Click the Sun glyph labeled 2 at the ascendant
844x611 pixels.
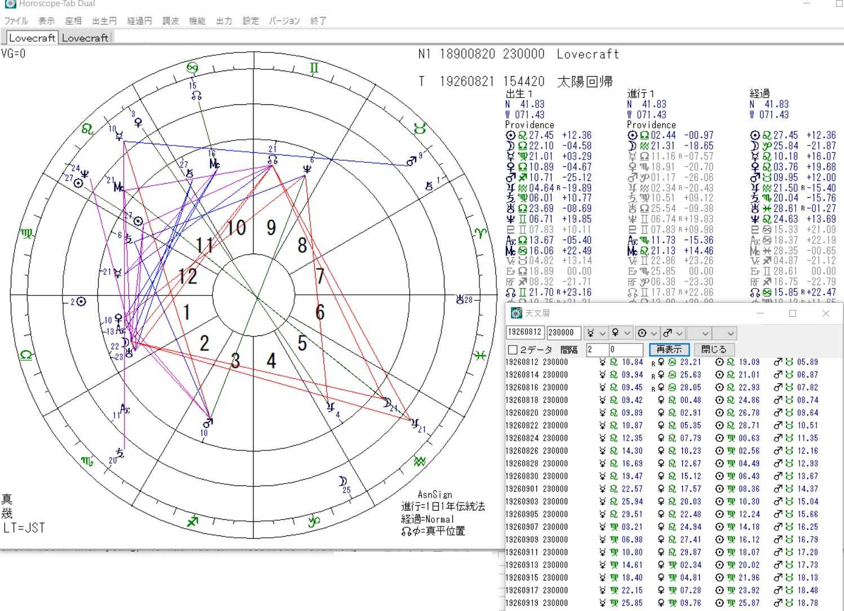tap(81, 302)
